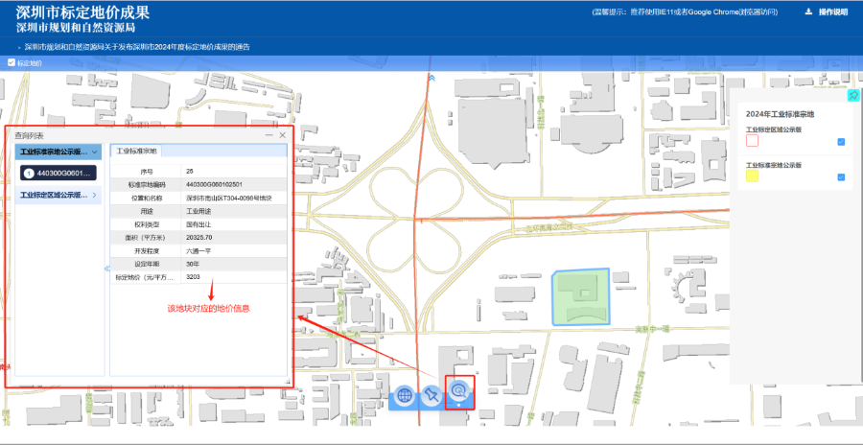Uncheck 工业标准宗地公示版 layer checkbox
The width and height of the screenshot is (863, 445).
(x=840, y=177)
